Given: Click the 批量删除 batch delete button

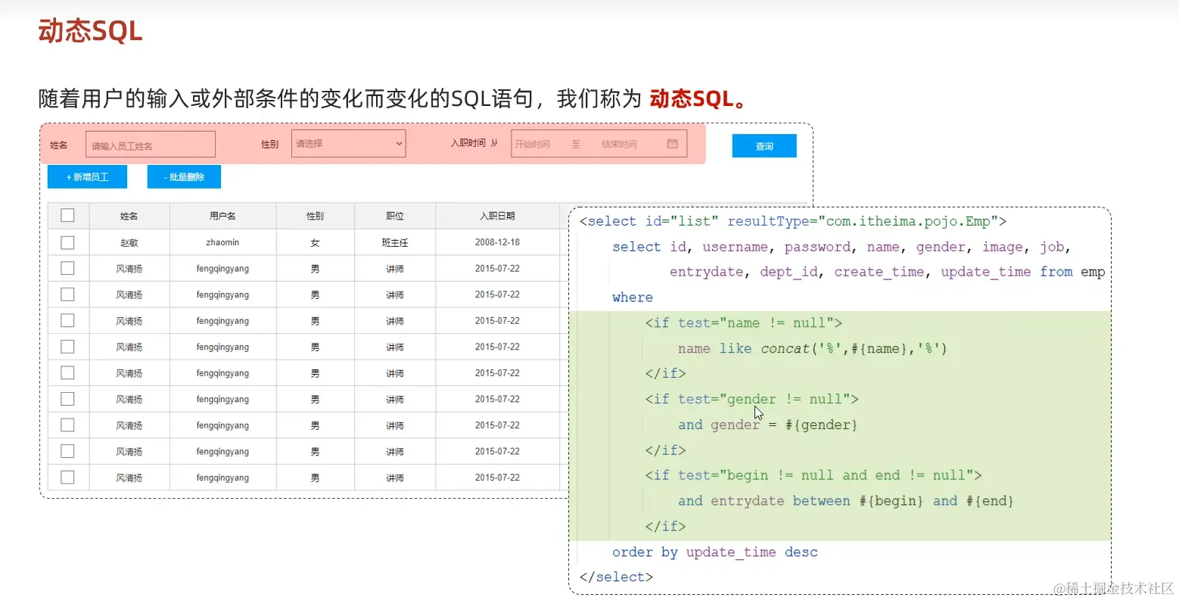Looking at the screenshot, I should [x=184, y=177].
